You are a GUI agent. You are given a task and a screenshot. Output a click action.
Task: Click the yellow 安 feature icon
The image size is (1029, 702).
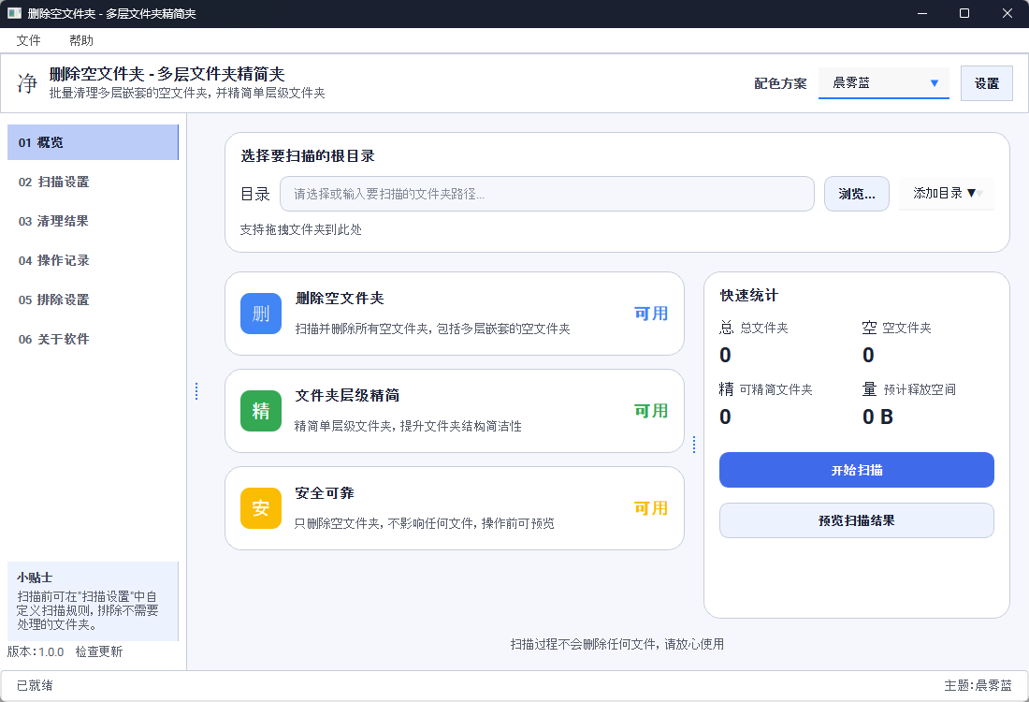(261, 508)
